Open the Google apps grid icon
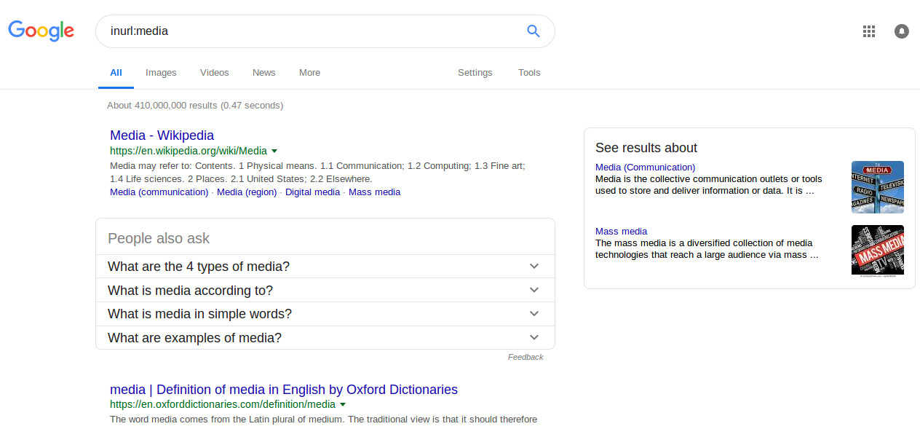 868,31
